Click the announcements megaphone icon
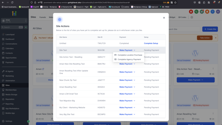 (202, 12)
